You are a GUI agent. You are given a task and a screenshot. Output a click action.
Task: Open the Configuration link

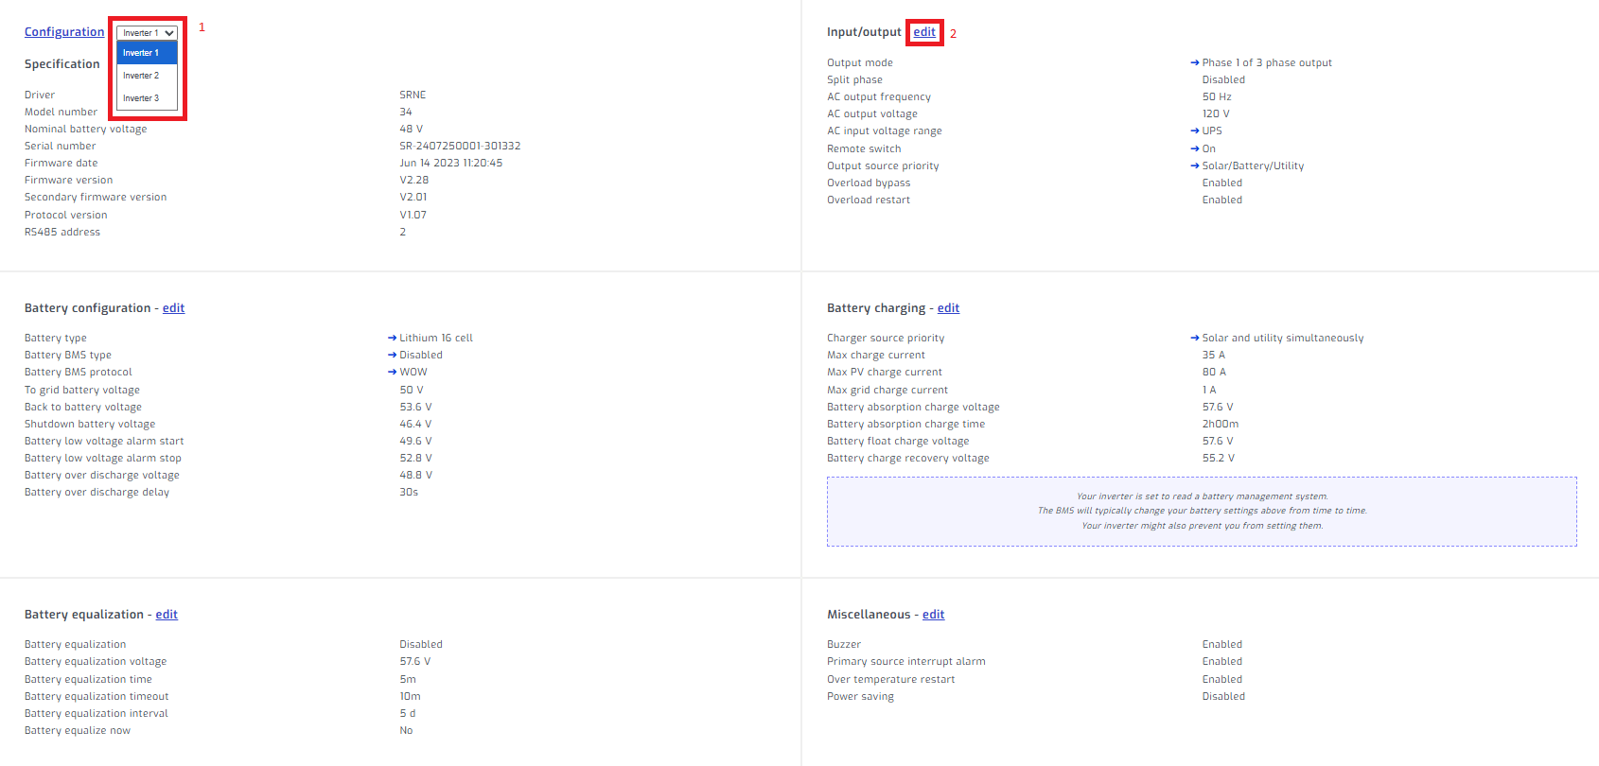pos(64,32)
